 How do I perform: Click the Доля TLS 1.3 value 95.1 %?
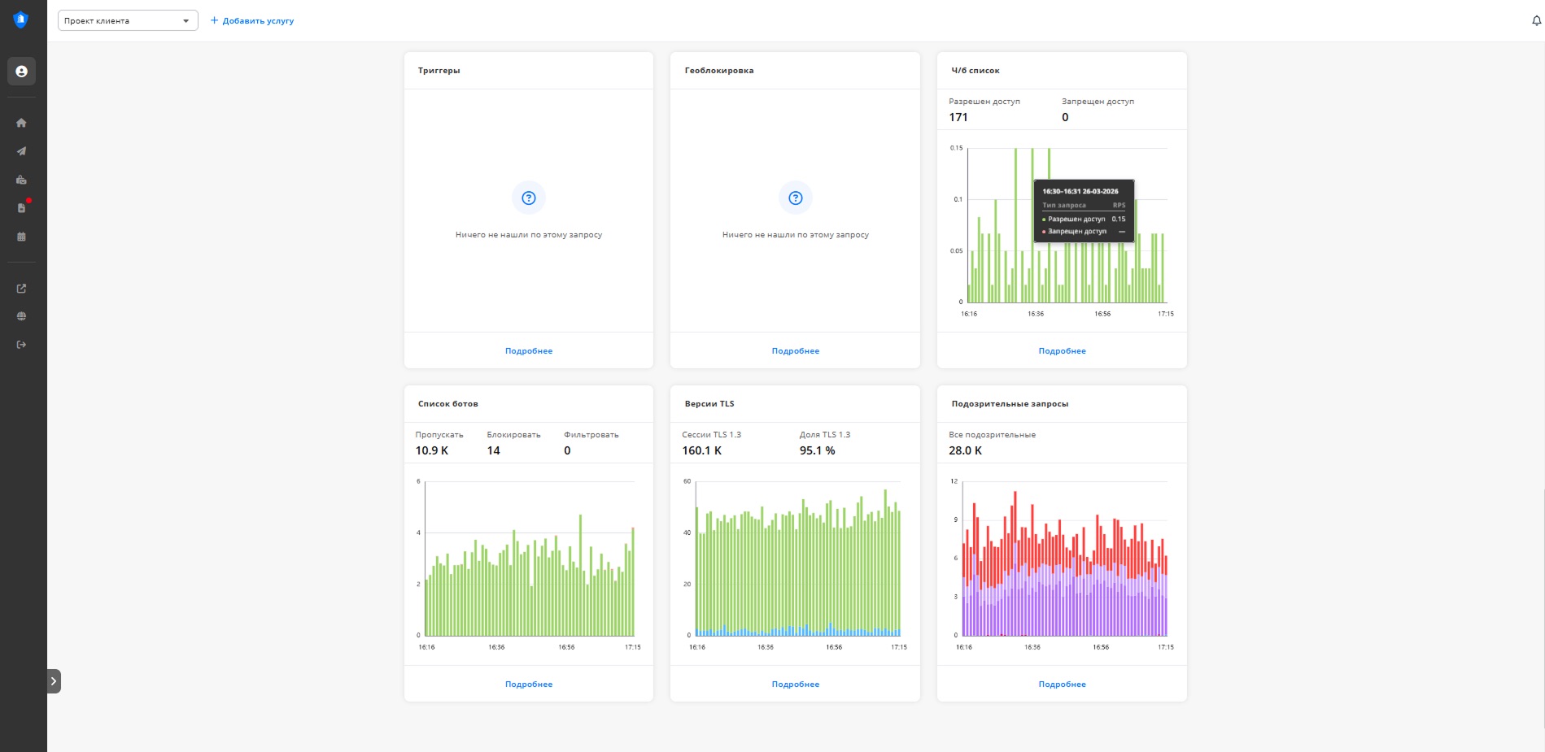[x=818, y=450]
